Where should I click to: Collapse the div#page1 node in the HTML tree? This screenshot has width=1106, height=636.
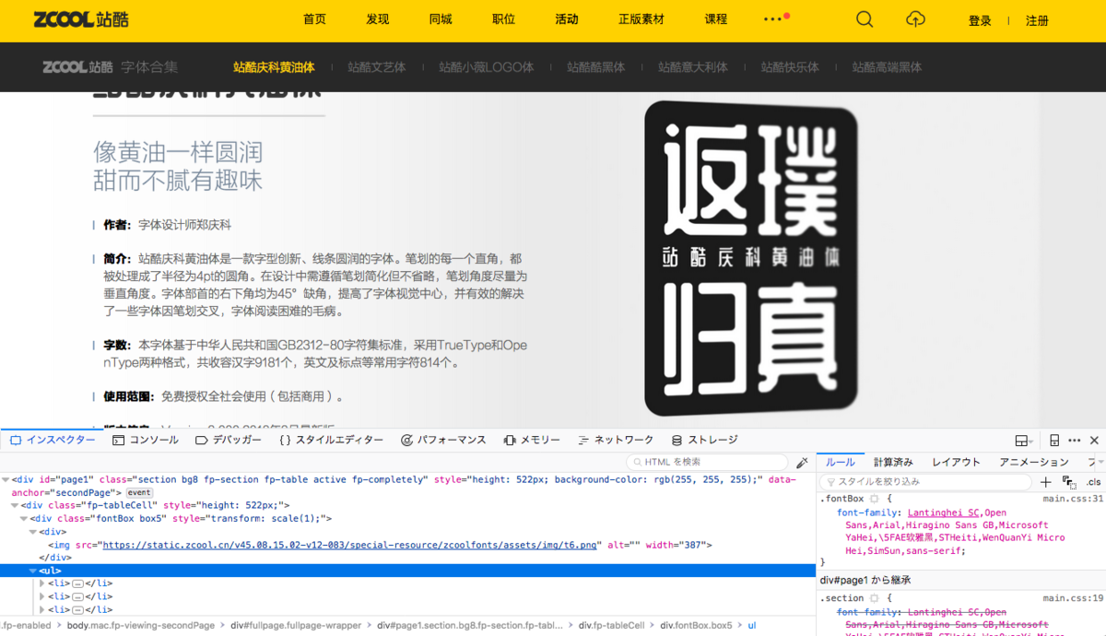6,480
